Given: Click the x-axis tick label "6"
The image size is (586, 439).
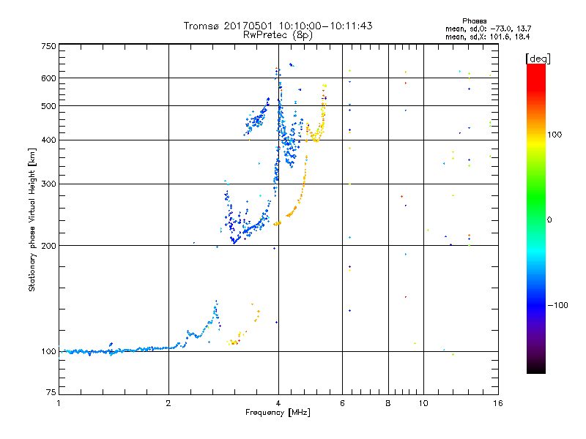Looking at the screenshot, I should pyautogui.click(x=342, y=403).
